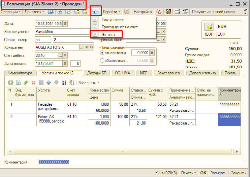The image size is (250, 177).
Task: Open the Печать dropdown at bottom
Action: (189, 173)
